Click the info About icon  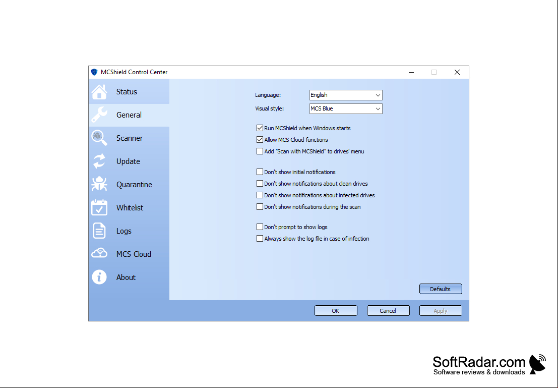click(99, 277)
